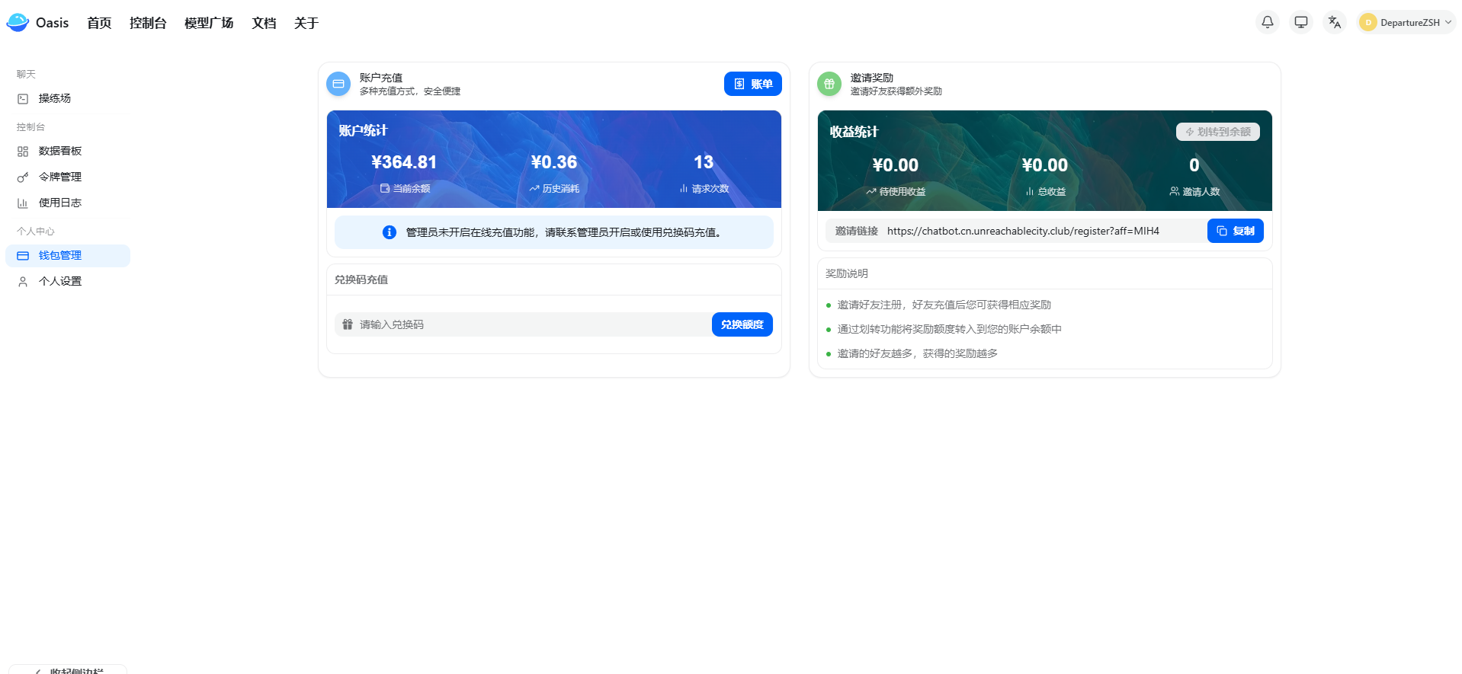Click the Oasis logo icon
Image resolution: width=1462 pixels, height=674 pixels.
[18, 23]
